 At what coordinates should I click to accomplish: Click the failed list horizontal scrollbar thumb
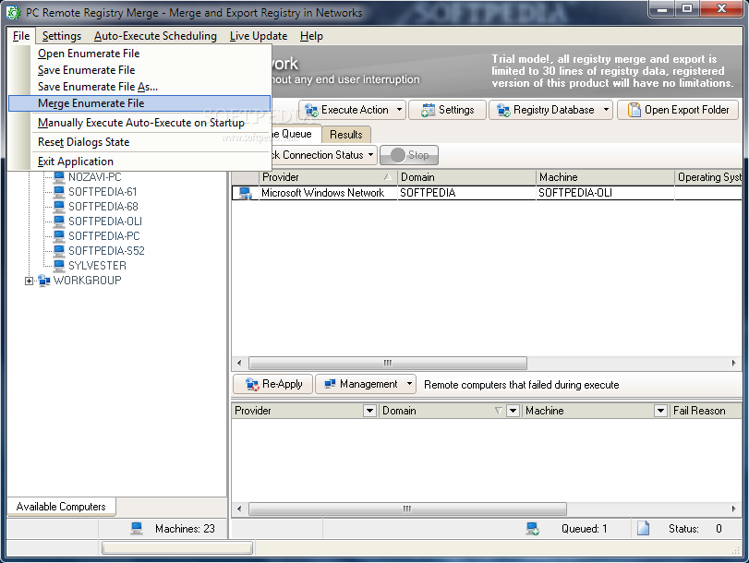coord(407,509)
